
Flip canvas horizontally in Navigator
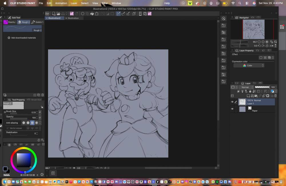click(x=272, y=46)
